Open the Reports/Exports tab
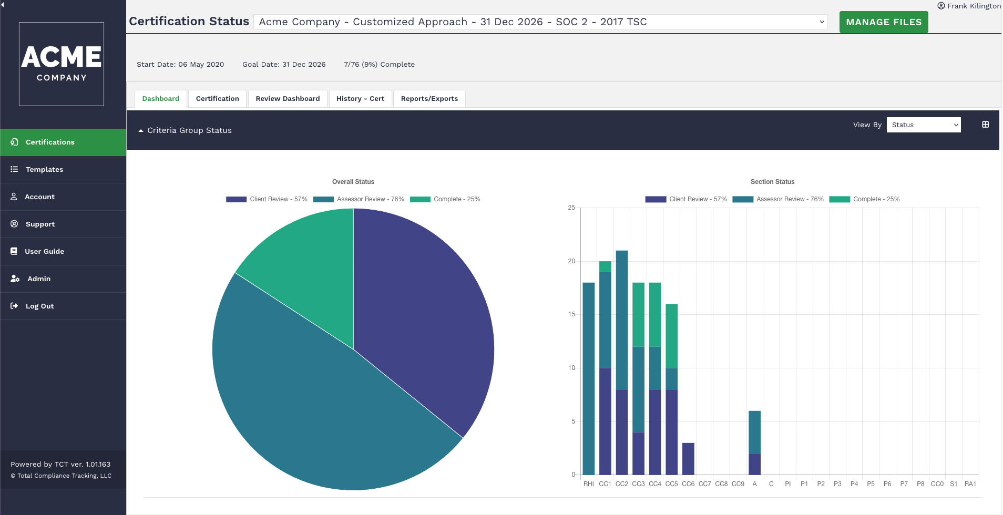 [x=429, y=99]
